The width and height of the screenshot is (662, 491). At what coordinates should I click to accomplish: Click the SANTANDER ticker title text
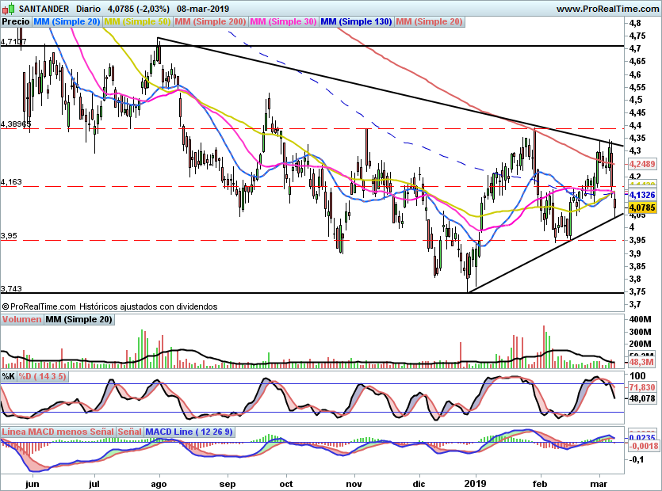point(44,9)
